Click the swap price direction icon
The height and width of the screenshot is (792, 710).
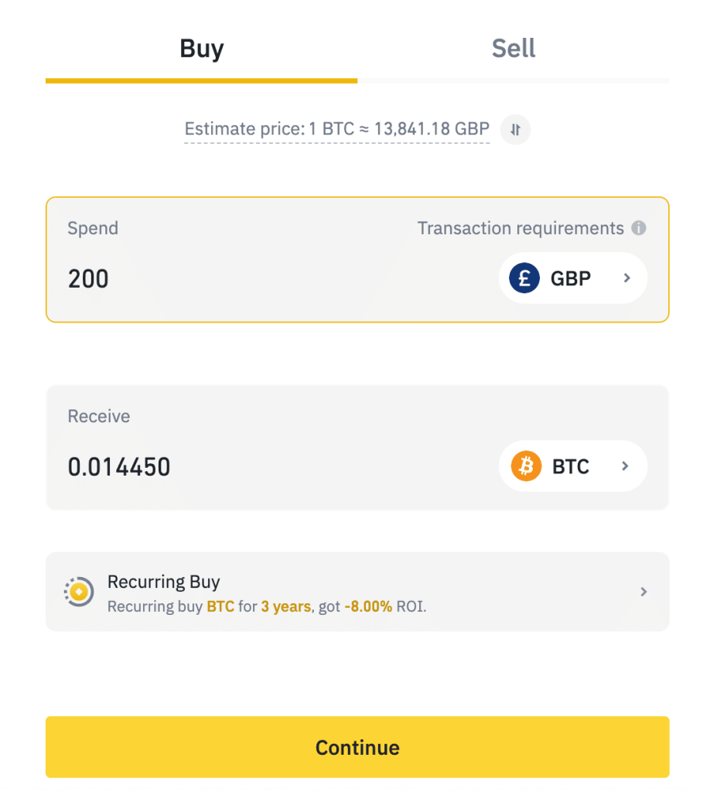[x=515, y=130]
